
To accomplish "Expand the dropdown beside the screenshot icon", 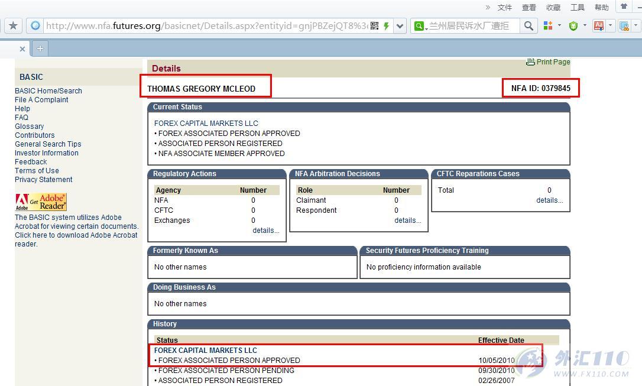I will pos(635,25).
